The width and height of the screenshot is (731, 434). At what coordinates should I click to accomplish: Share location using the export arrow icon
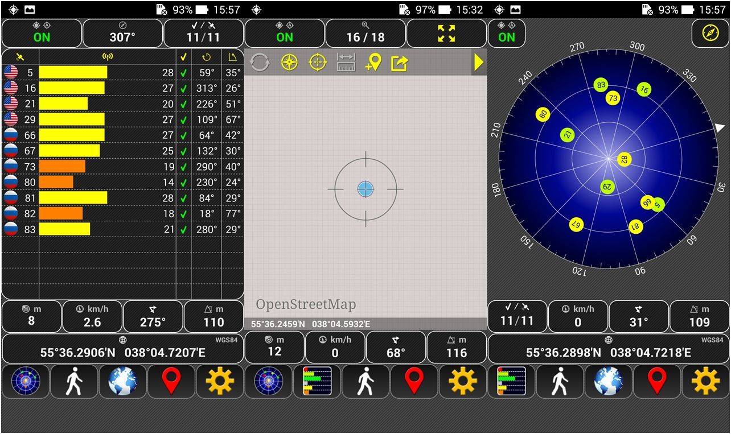400,62
